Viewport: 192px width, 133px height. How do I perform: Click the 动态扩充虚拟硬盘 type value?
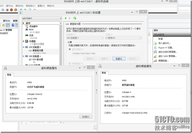point(36,87)
